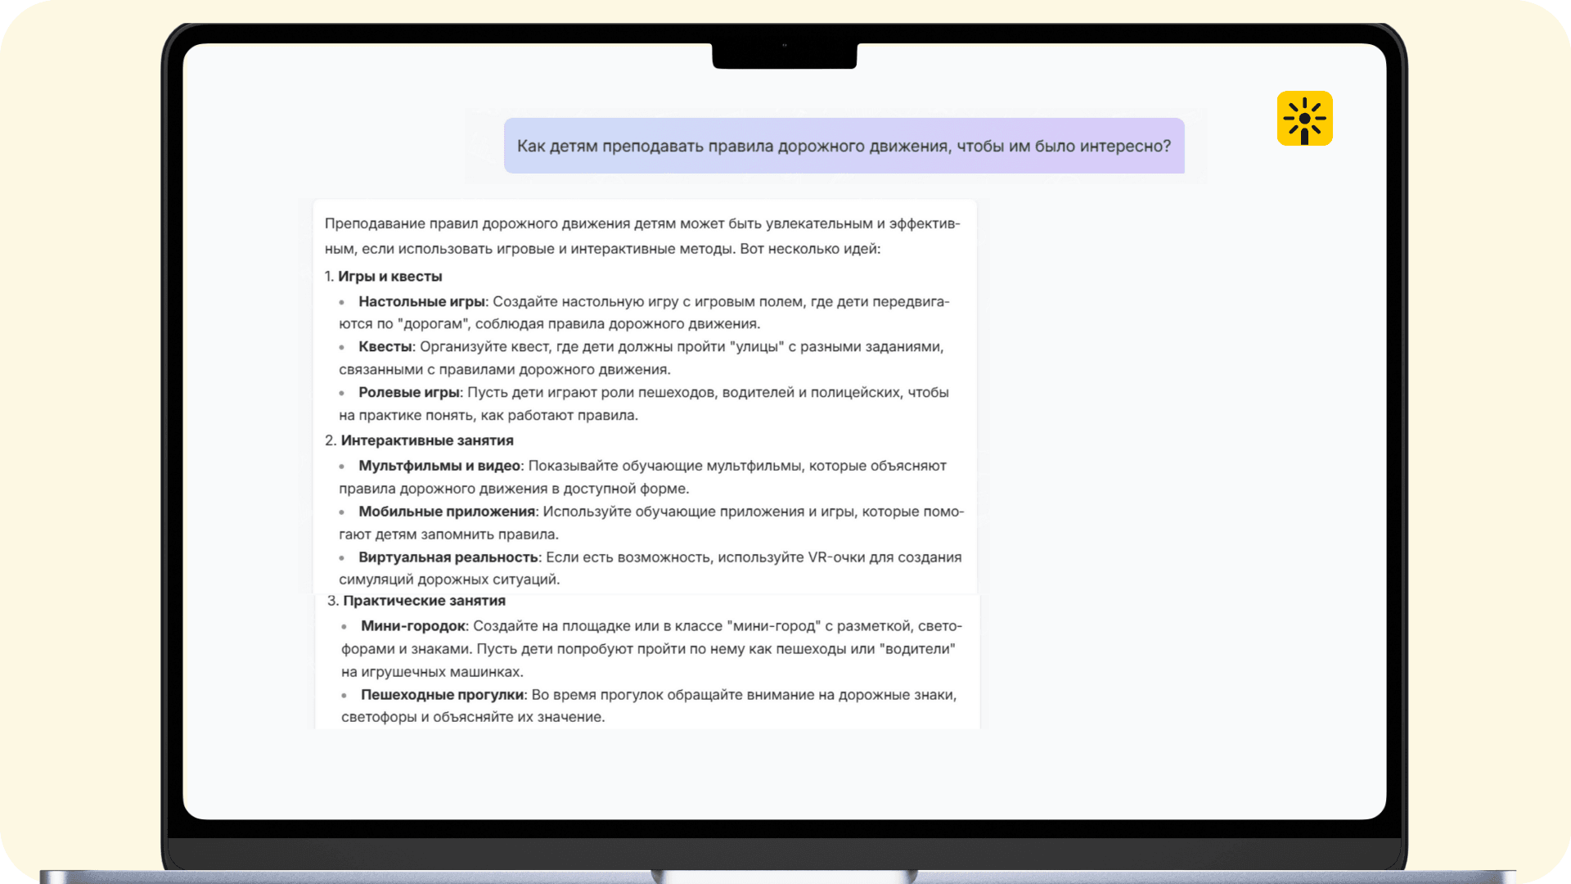Viewport: 1571px width, 884px height.
Task: Click the text 'светофоры и объясняйте их значение'
Action: click(x=472, y=717)
